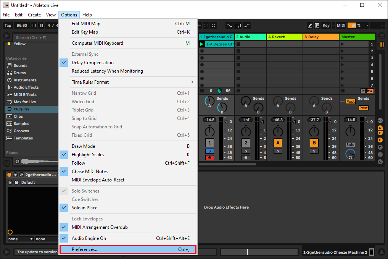The image size is (388, 259).
Task: Select Plug-Ins category in browser
Action: tap(31, 109)
